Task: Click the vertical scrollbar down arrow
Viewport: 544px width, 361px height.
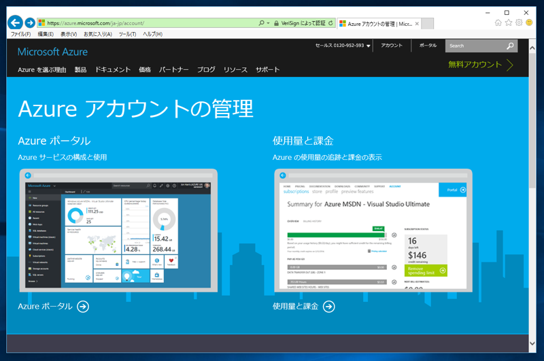Action: coord(532,343)
